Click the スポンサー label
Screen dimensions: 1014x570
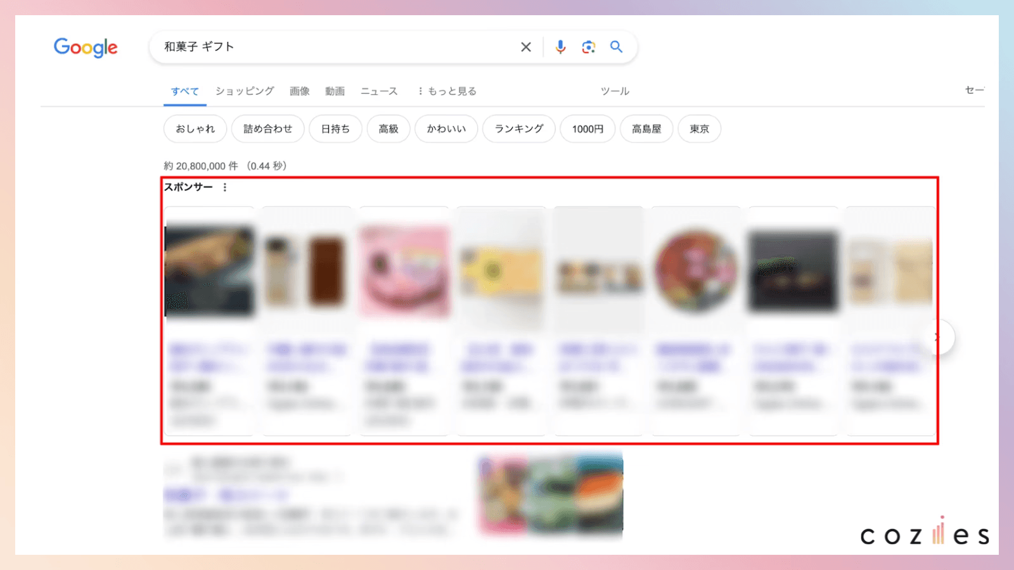pyautogui.click(x=188, y=187)
